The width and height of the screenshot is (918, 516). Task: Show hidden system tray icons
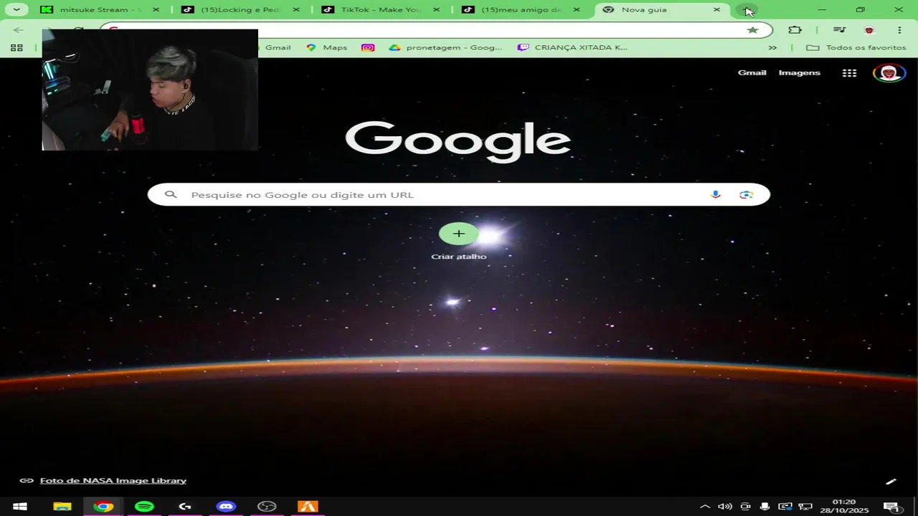pyautogui.click(x=705, y=507)
